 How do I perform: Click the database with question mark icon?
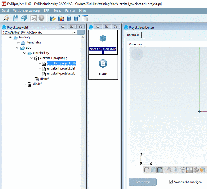pos(77,18)
